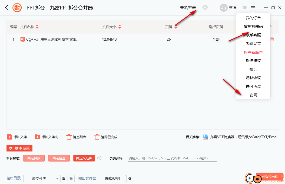Click the 添加文件 button label
285x184 pixels.
pos(20,137)
